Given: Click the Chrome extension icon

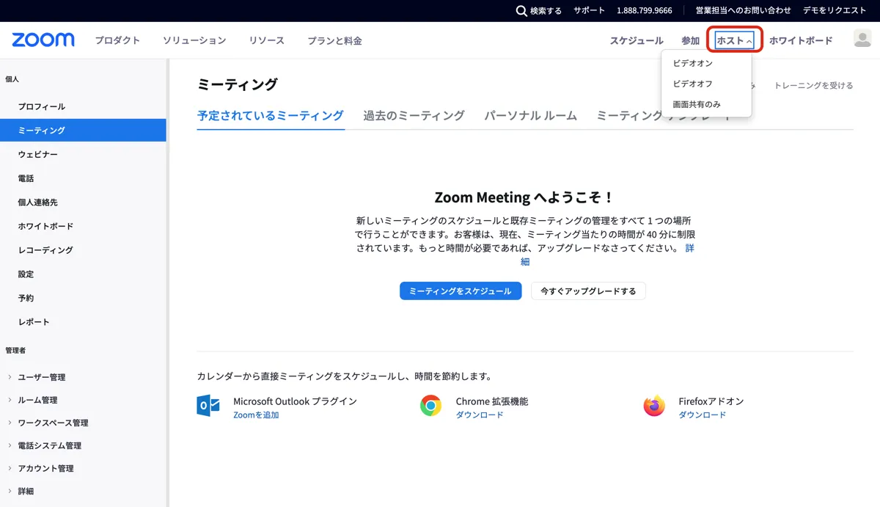Looking at the screenshot, I should point(430,406).
